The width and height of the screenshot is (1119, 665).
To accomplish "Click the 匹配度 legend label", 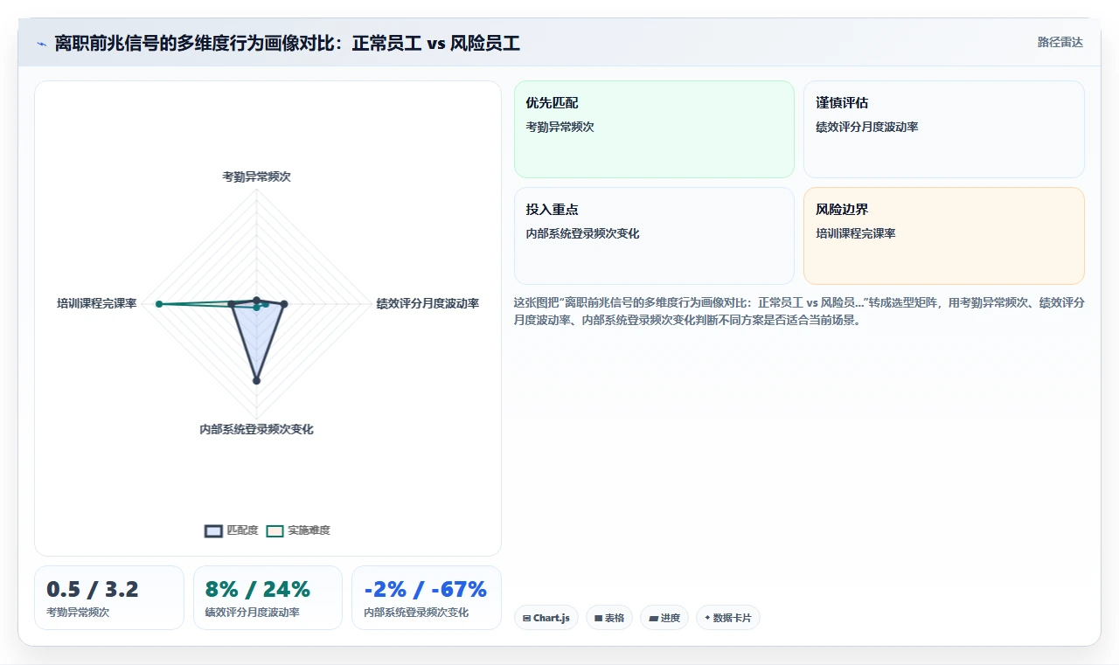I will (242, 530).
